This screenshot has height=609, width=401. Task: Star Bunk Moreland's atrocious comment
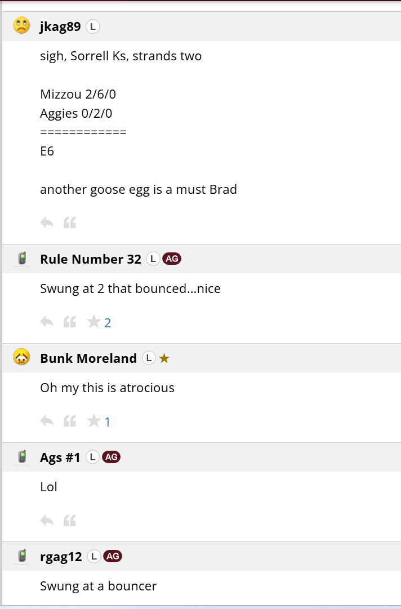point(93,421)
